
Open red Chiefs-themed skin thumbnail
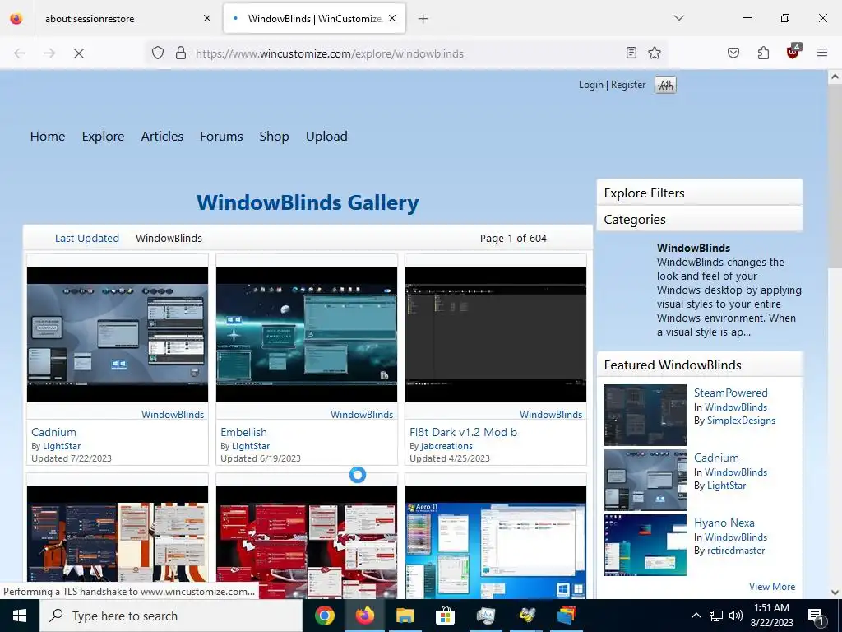(x=307, y=541)
